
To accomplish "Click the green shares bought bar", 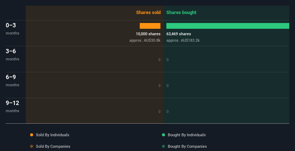I will (x=228, y=26).
